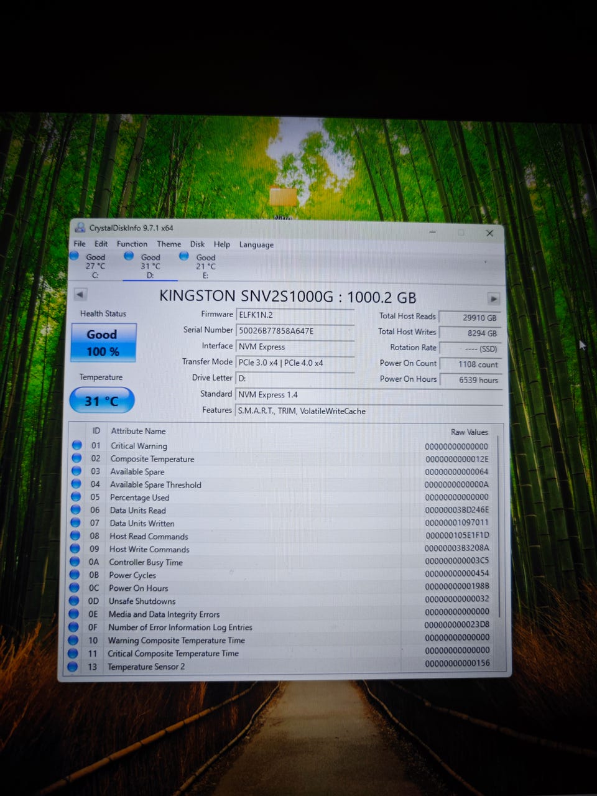
Task: Click status icon for Available Spare row 03
Action: 76,471
